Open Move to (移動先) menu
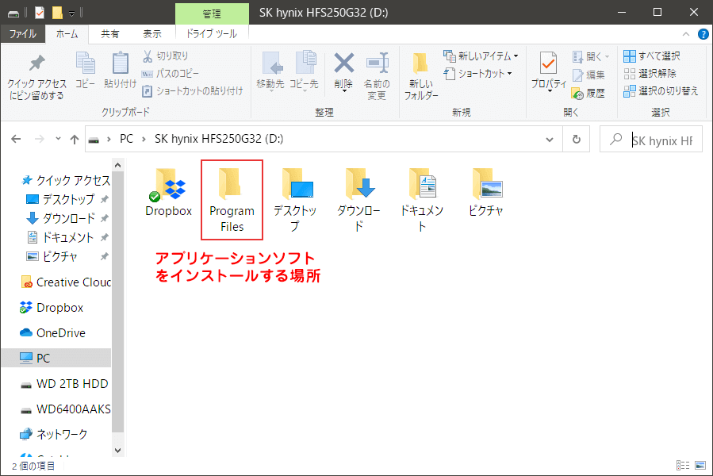713x476 pixels. coord(270,72)
